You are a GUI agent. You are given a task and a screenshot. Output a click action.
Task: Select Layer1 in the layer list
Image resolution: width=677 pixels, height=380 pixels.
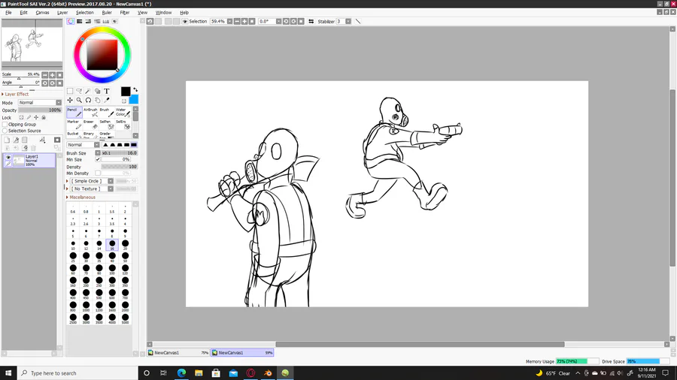click(x=29, y=160)
